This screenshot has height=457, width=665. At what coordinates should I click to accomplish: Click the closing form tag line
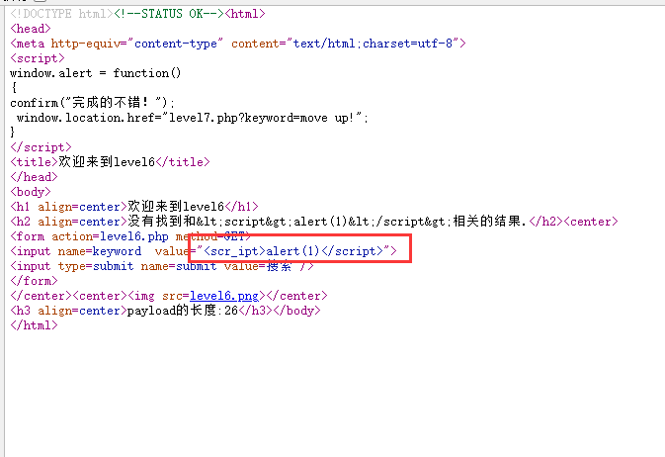(x=34, y=281)
